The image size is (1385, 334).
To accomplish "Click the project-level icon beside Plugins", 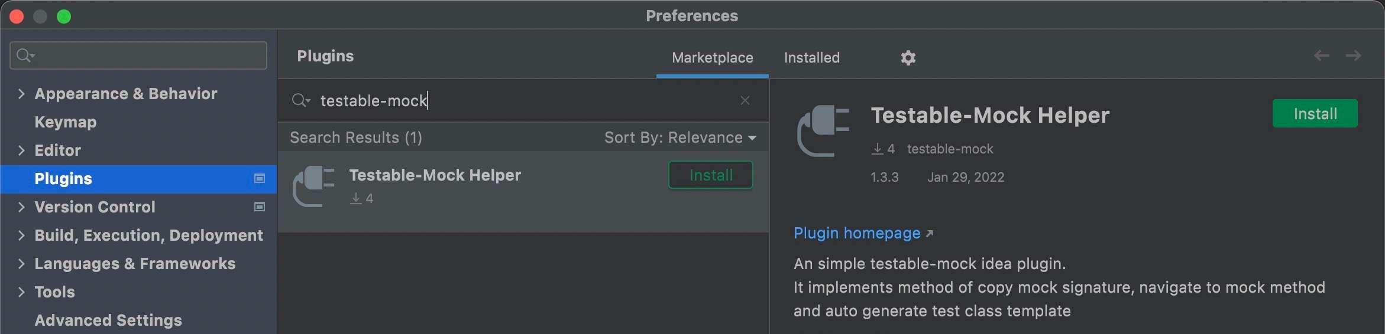I will [259, 178].
